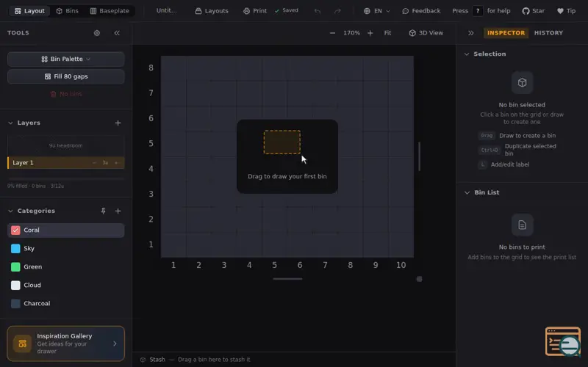Switch to the Bins tab
This screenshot has height=367, width=588.
click(67, 11)
